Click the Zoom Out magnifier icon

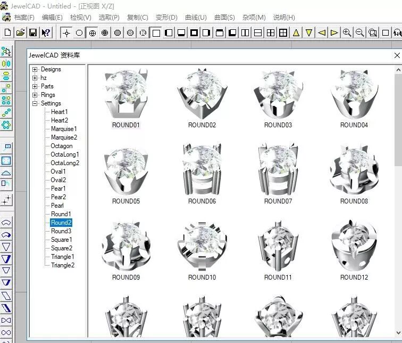click(x=359, y=33)
